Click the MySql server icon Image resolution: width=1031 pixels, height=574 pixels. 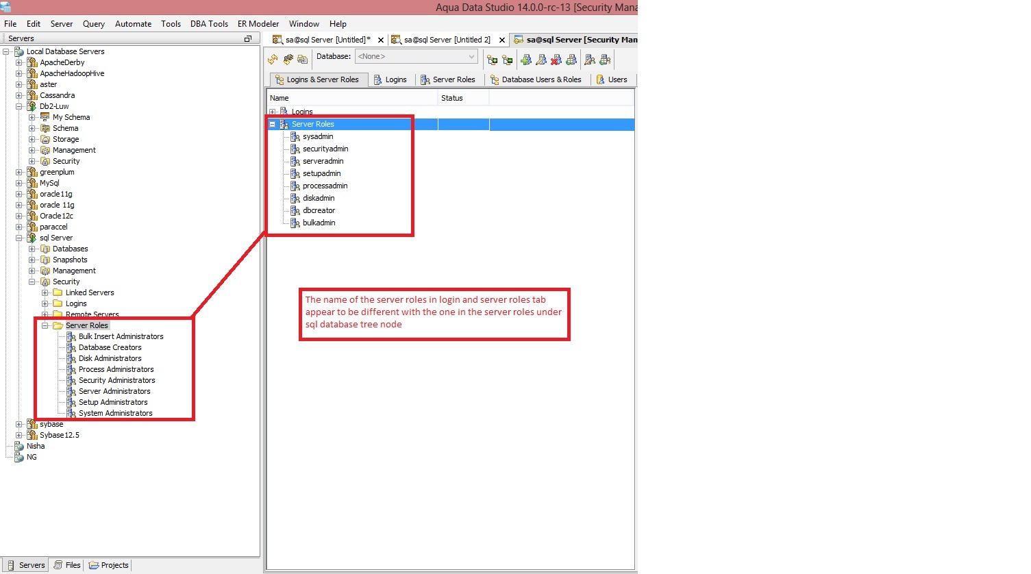tap(32, 183)
